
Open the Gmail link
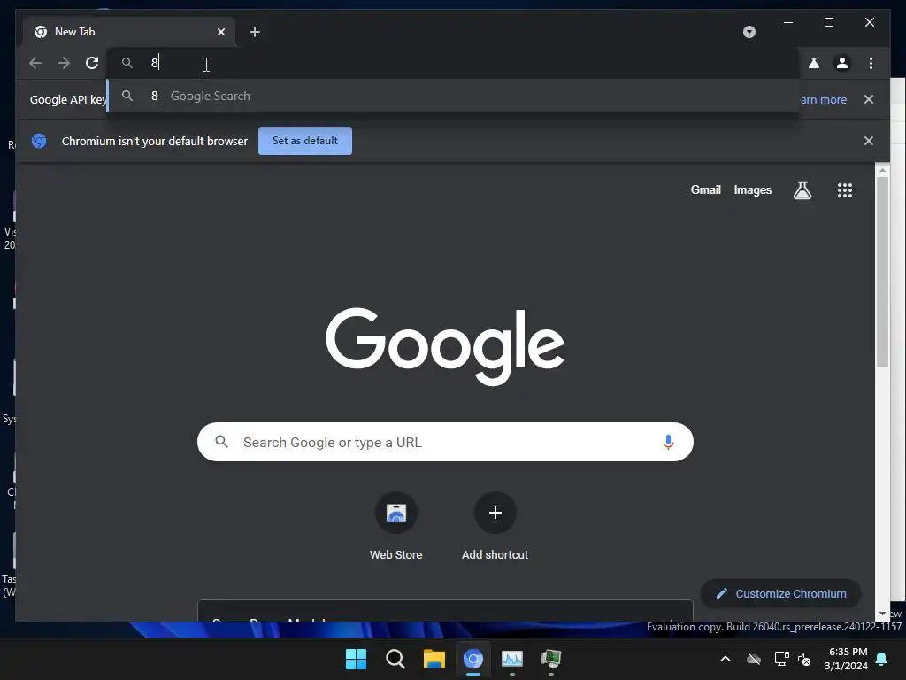coord(705,189)
